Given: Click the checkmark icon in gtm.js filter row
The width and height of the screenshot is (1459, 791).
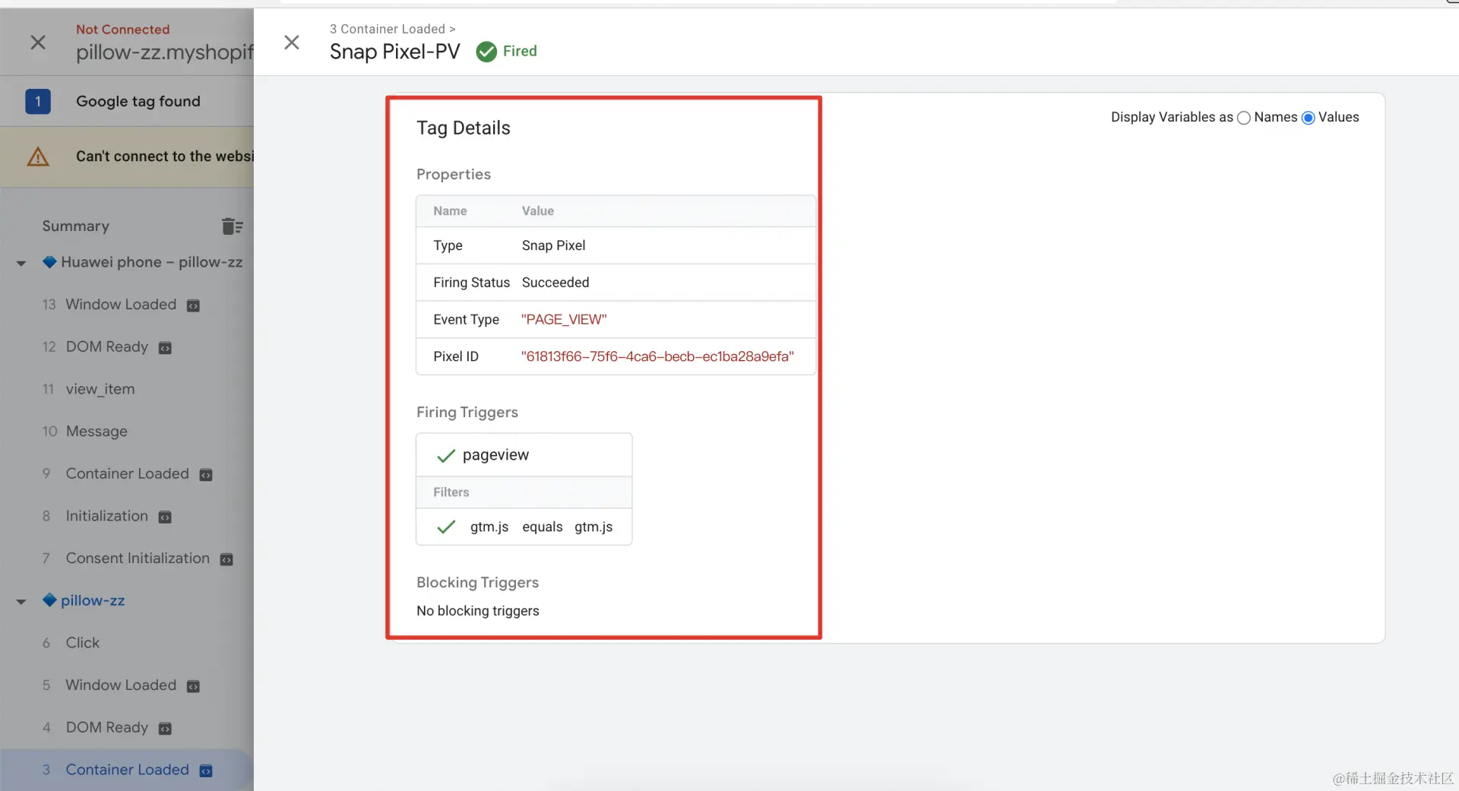Looking at the screenshot, I should pos(446,527).
